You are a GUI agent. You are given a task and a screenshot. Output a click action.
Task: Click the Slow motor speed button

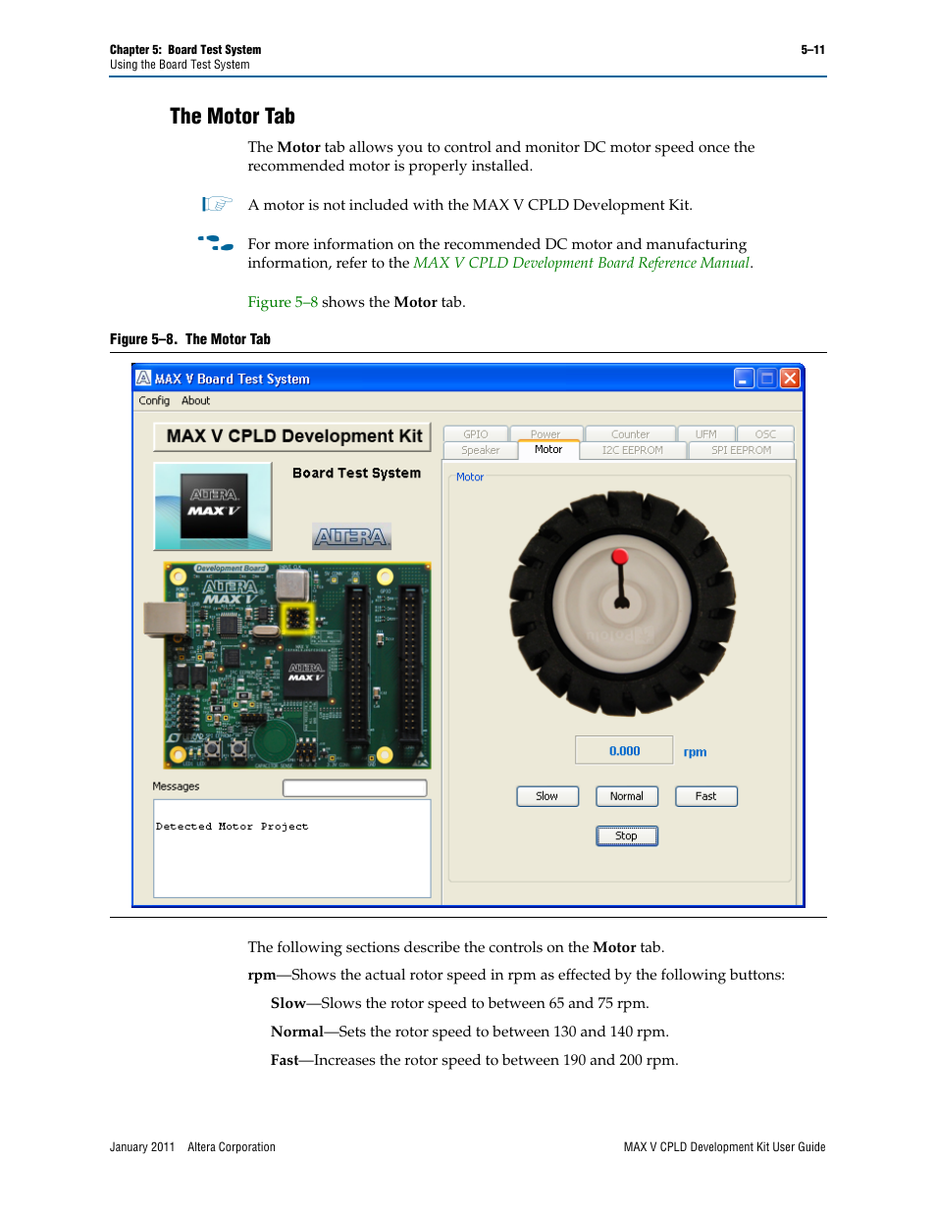547,796
